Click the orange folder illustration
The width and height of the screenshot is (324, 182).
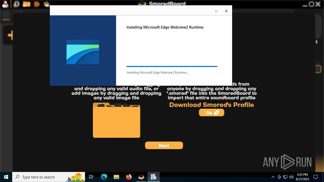(x=116, y=120)
